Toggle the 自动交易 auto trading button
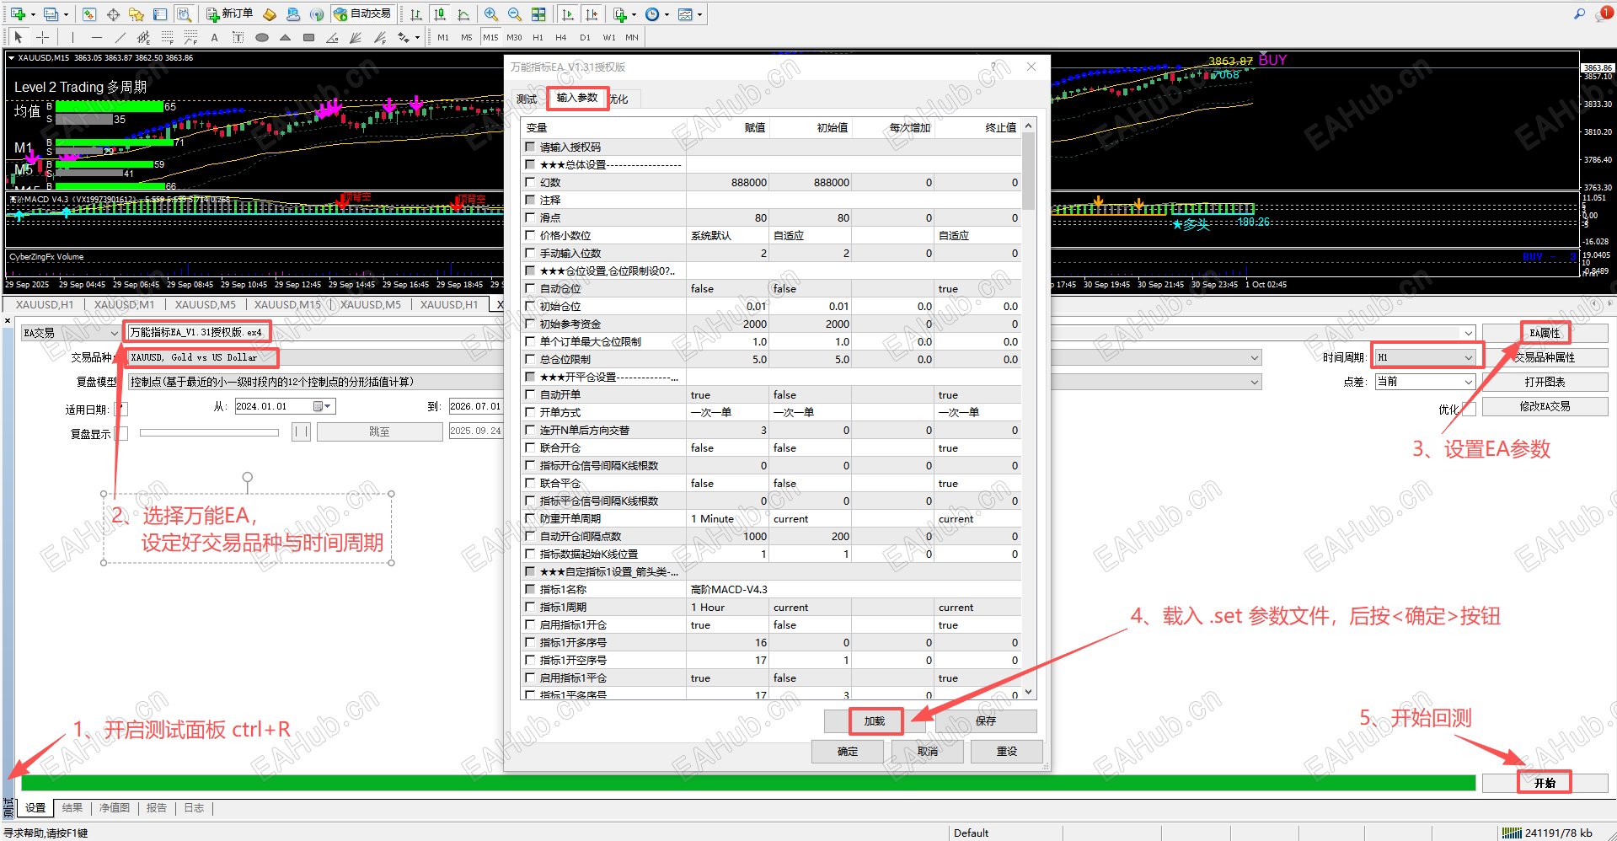 (x=362, y=14)
